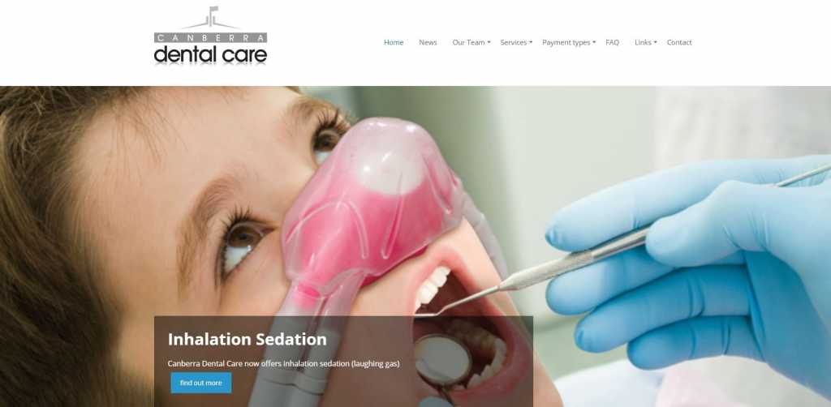Image resolution: width=831 pixels, height=407 pixels.
Task: Select the Services menu item
Action: click(514, 42)
